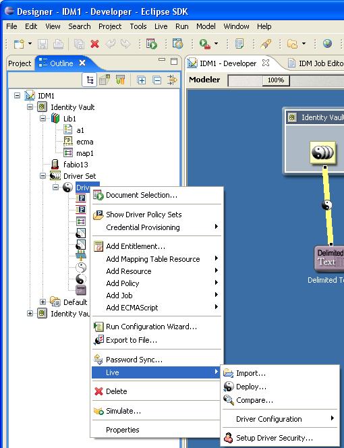Image resolution: width=344 pixels, height=448 pixels.
Task: Open the Run toolbar button dropdown arrow
Action: (216, 44)
